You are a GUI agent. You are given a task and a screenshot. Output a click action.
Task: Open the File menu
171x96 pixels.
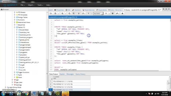point(22,5)
